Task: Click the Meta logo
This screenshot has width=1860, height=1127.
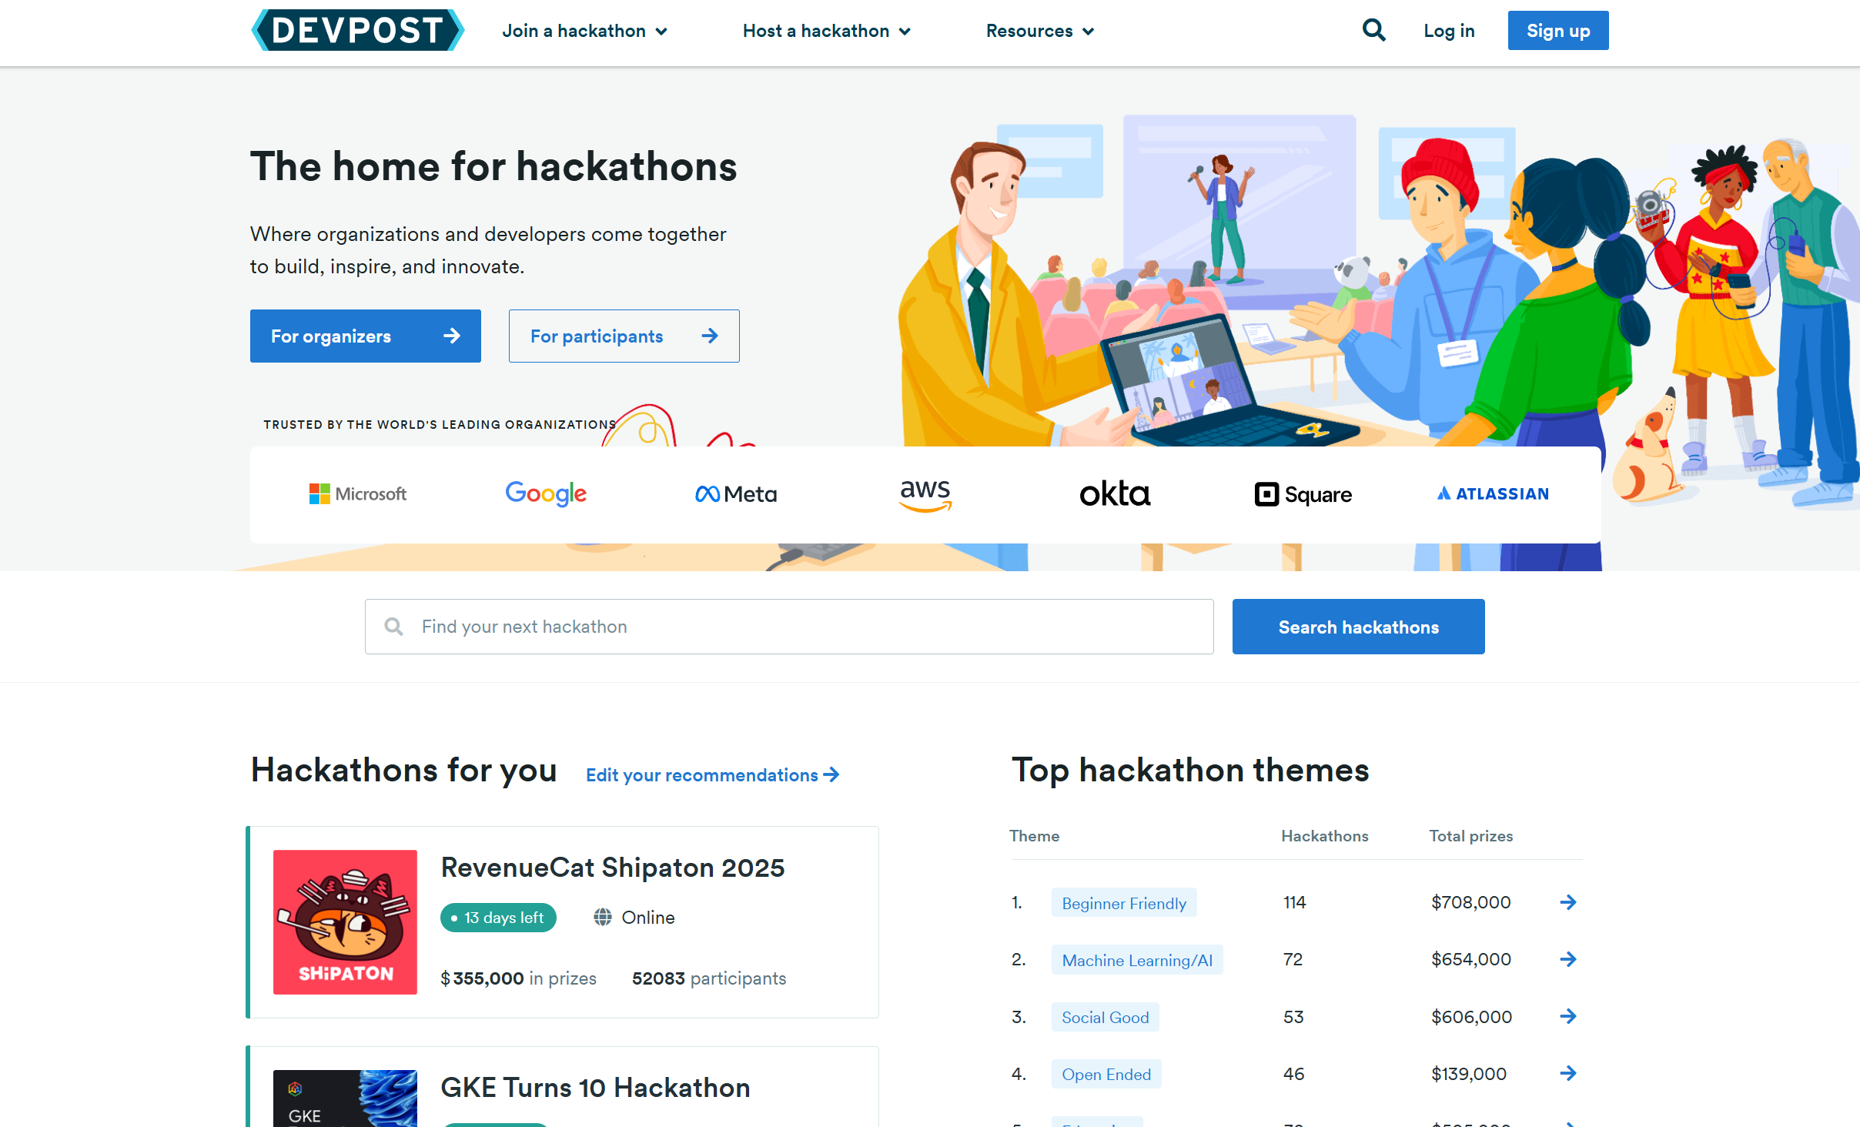Action: point(736,494)
